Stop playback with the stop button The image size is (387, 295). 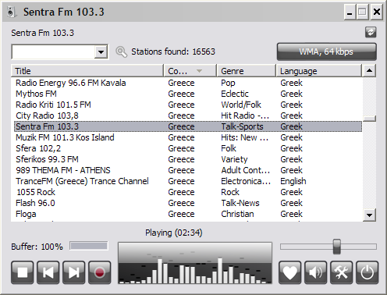(23, 272)
